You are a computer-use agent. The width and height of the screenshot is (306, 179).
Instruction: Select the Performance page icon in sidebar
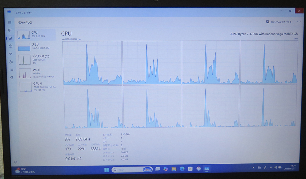point(10,38)
